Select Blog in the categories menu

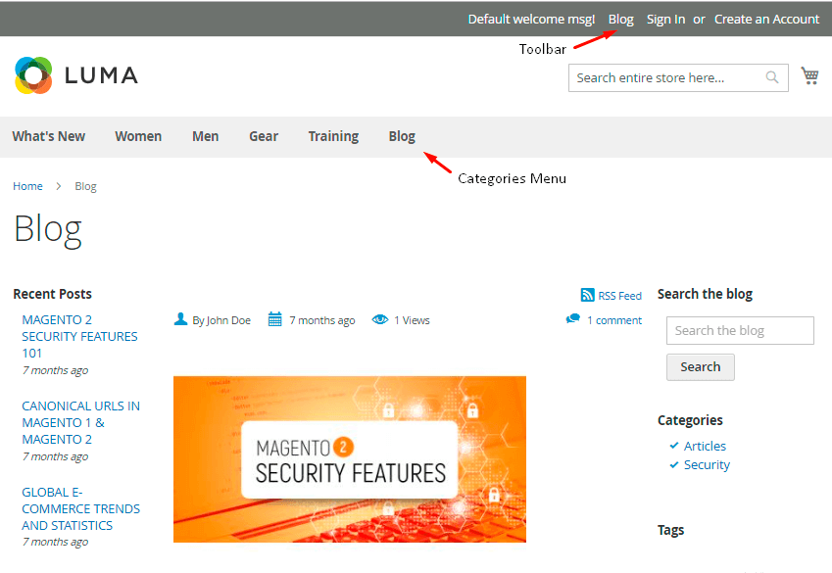click(402, 136)
